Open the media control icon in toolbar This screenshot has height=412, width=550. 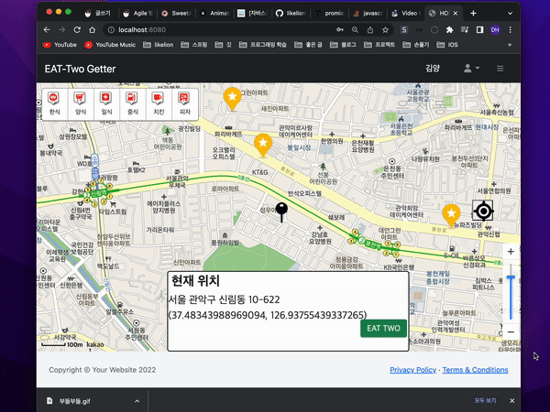465,30
